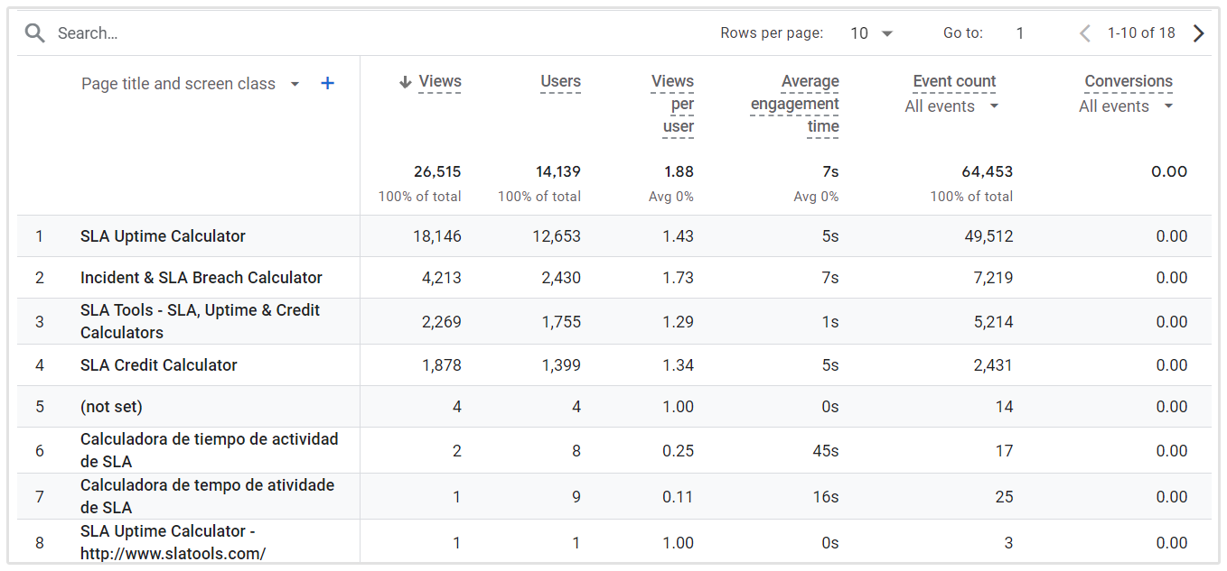Click the Go to page number field
Screen dimensions: 1227x571
pos(1019,33)
